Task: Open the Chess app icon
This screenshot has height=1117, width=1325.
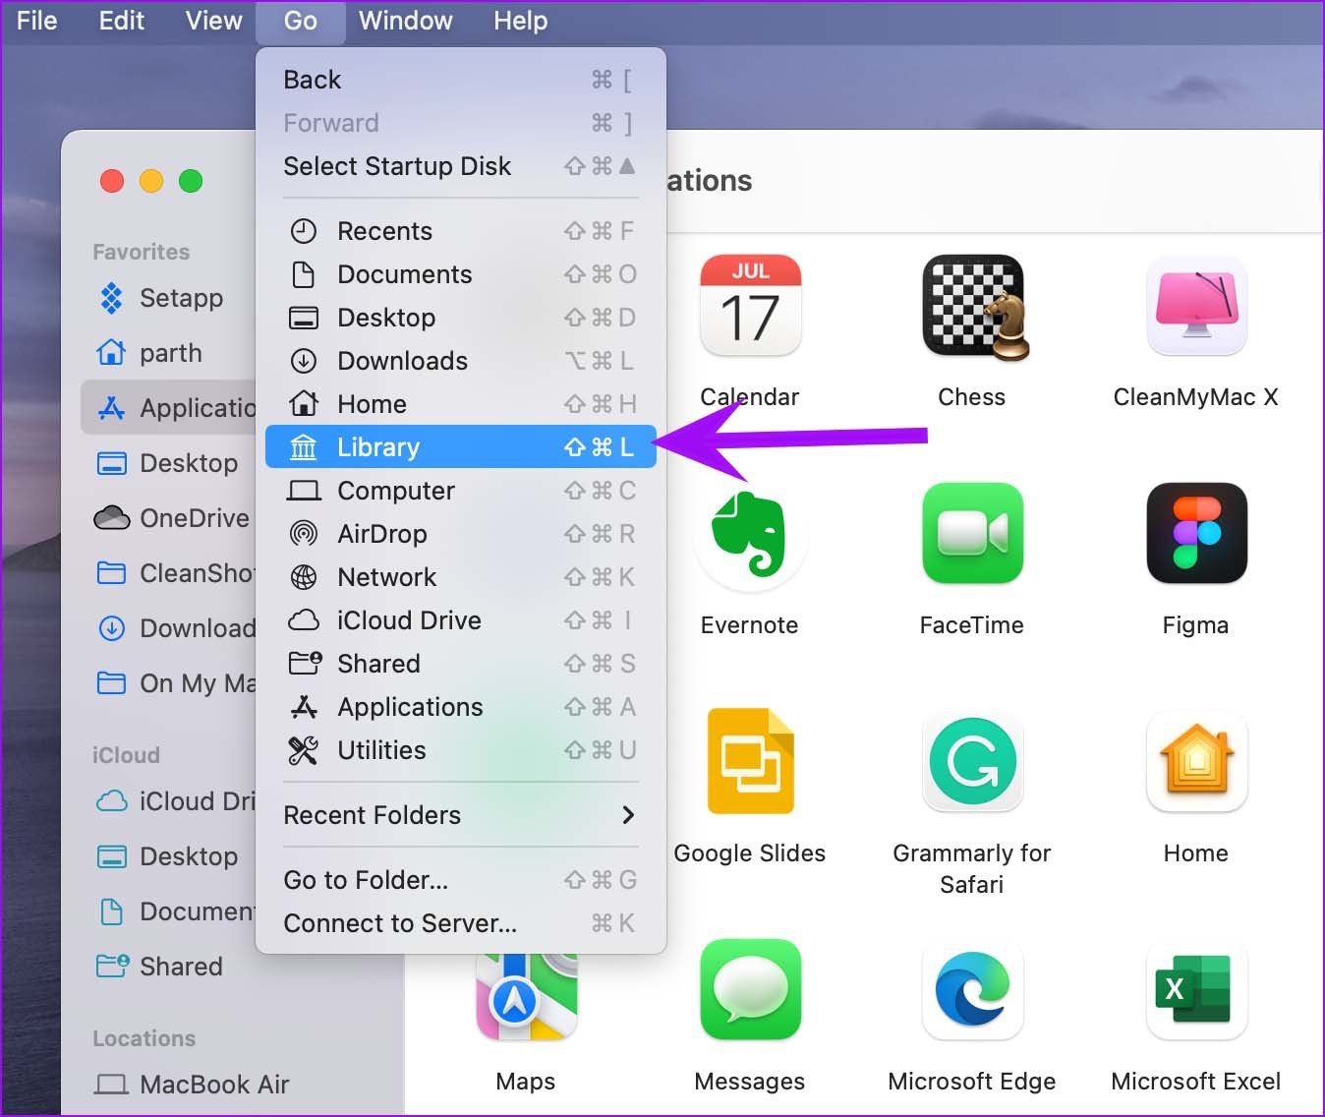Action: point(974,307)
